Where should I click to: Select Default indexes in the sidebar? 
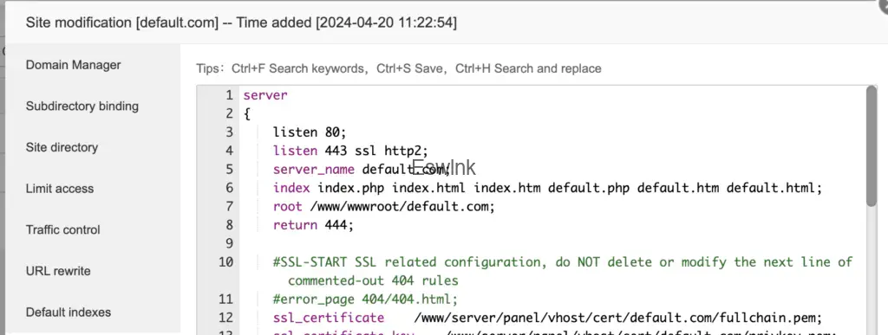click(68, 312)
